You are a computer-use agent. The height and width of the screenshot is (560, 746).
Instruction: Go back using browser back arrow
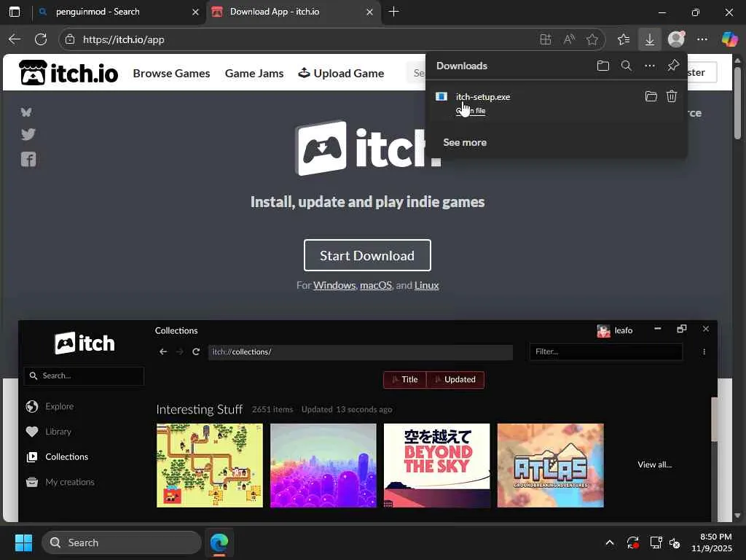click(15, 39)
